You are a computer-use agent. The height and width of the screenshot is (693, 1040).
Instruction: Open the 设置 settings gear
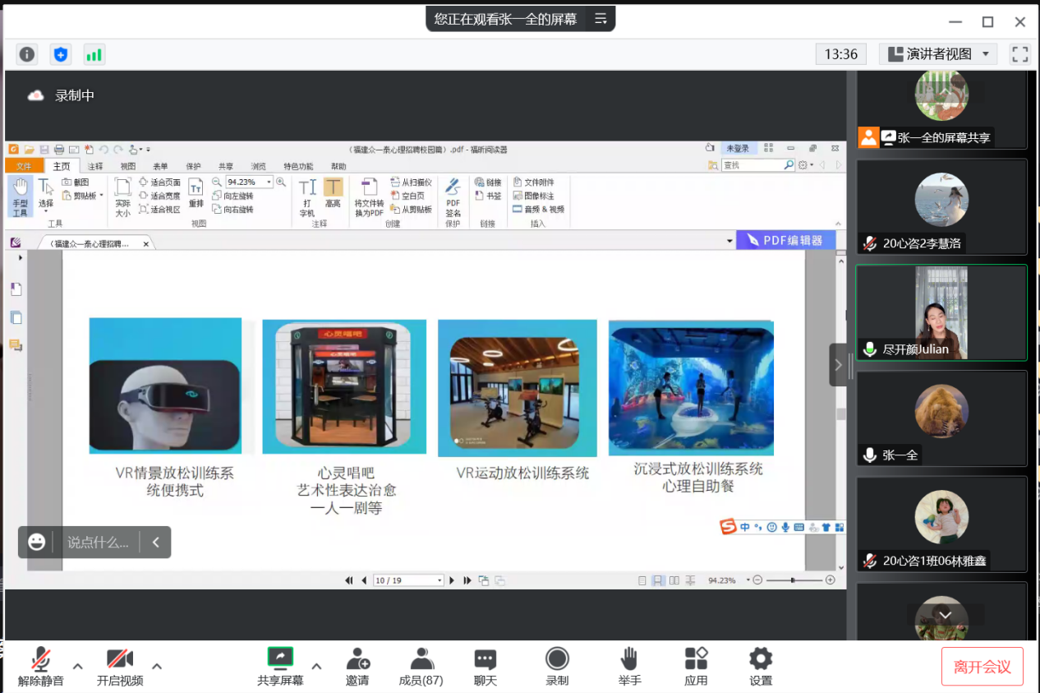[x=761, y=666]
